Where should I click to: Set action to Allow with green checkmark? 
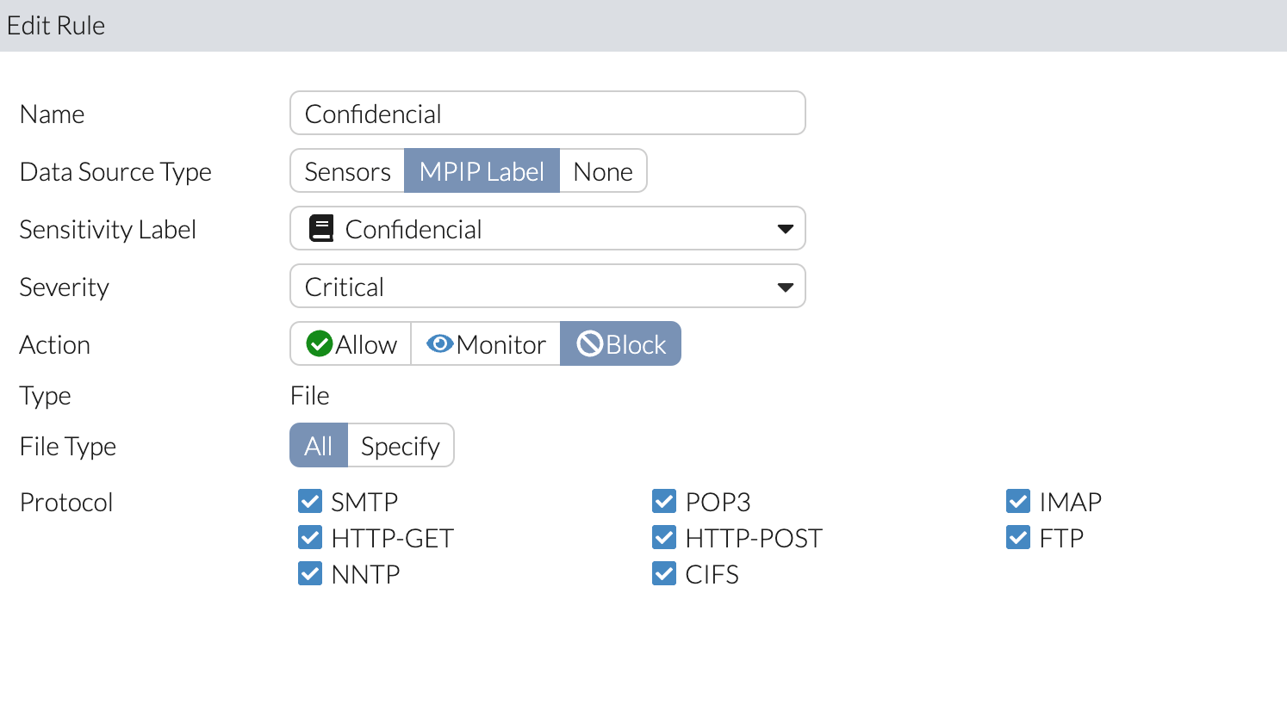click(x=320, y=343)
